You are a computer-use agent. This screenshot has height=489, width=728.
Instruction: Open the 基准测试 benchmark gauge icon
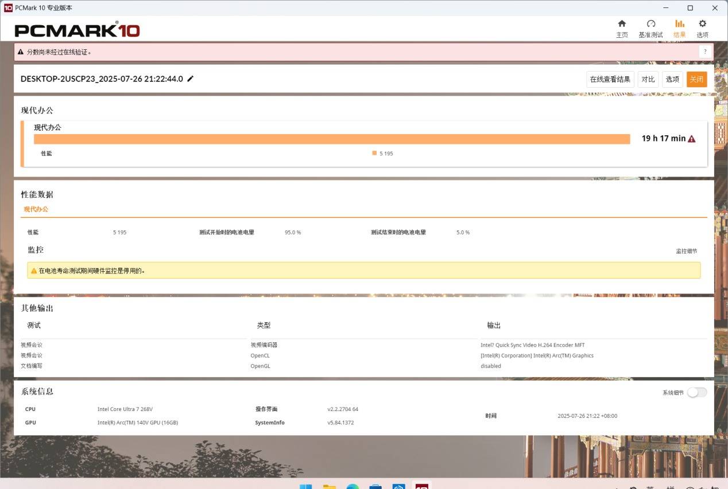tap(650, 24)
